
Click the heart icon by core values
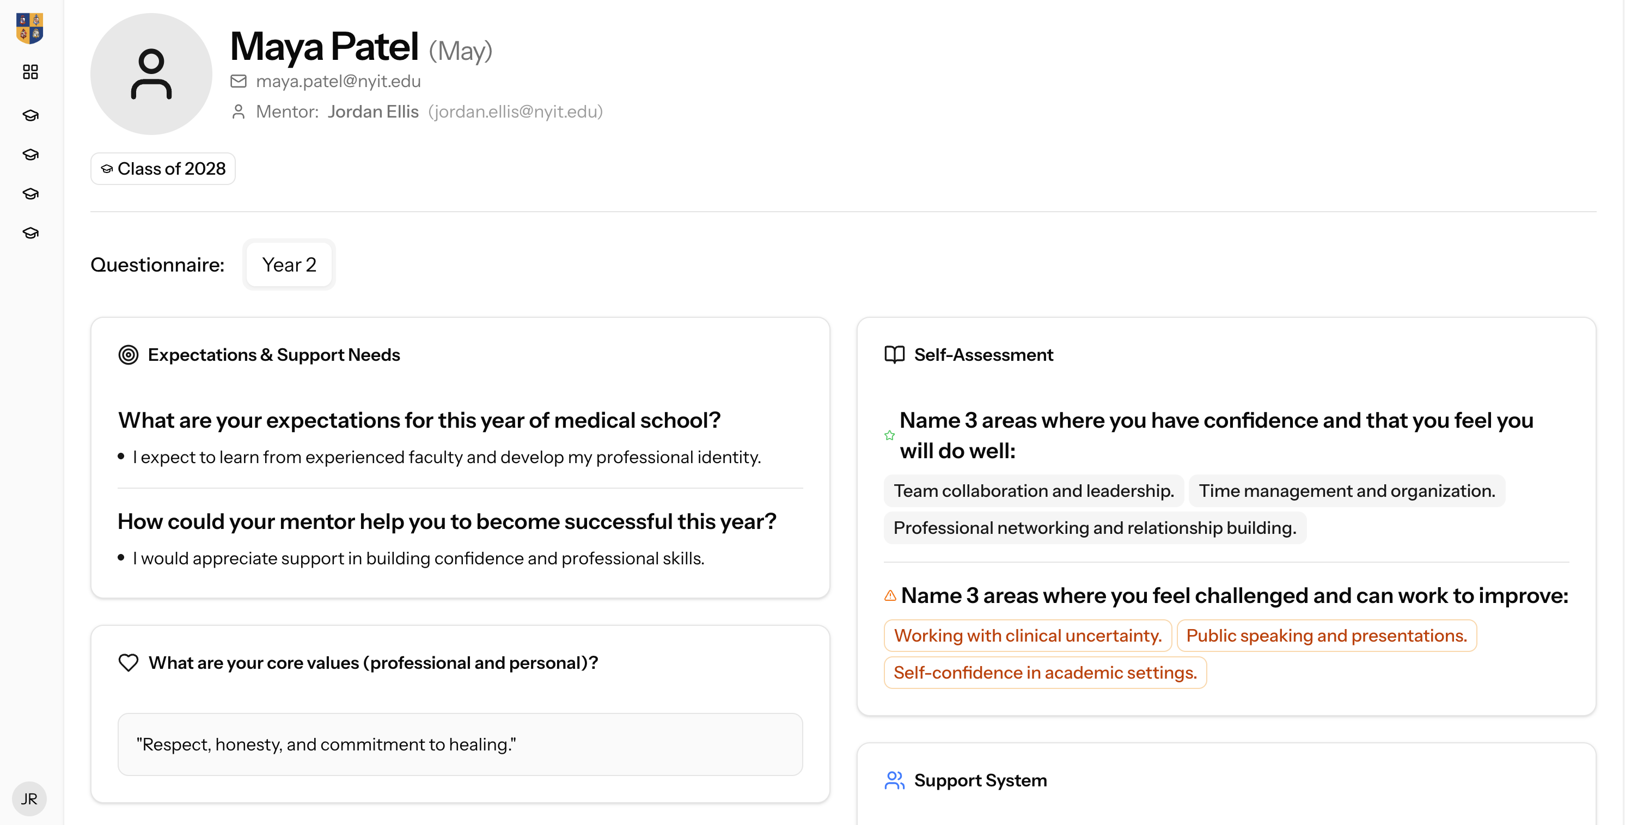[x=129, y=662]
